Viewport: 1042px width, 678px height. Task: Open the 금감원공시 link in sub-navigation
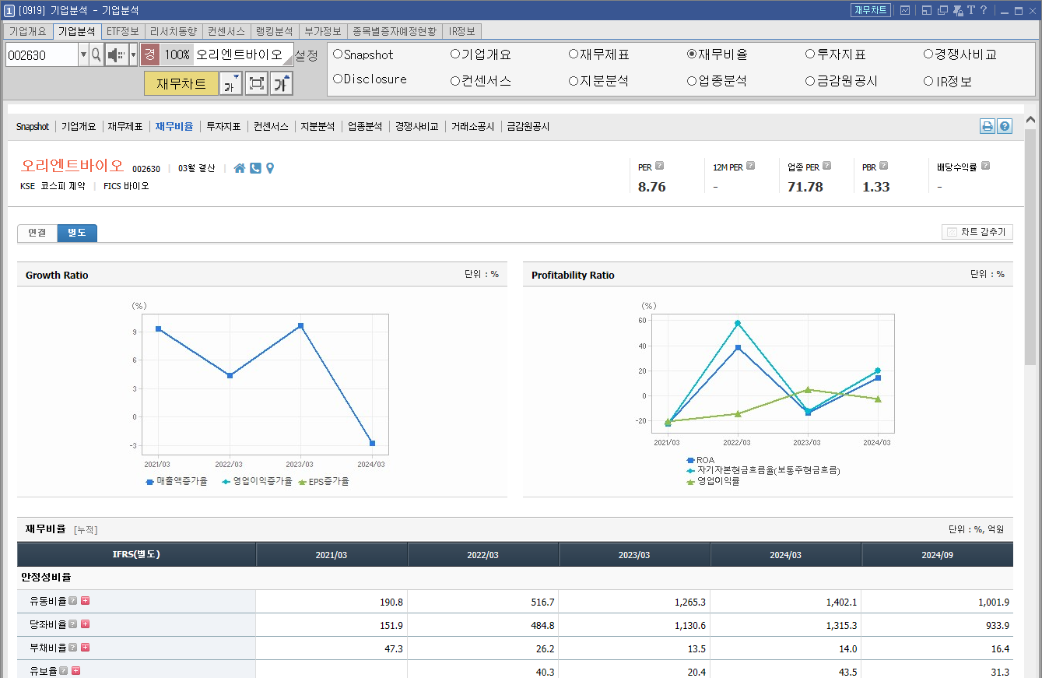pos(528,126)
